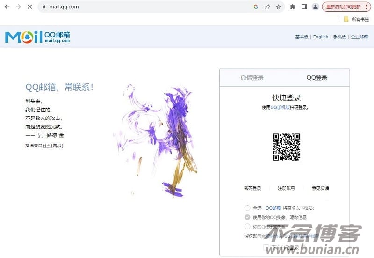The image size is (374, 258).
Task: Toggle the browser side panel icon
Action: [x=304, y=7]
